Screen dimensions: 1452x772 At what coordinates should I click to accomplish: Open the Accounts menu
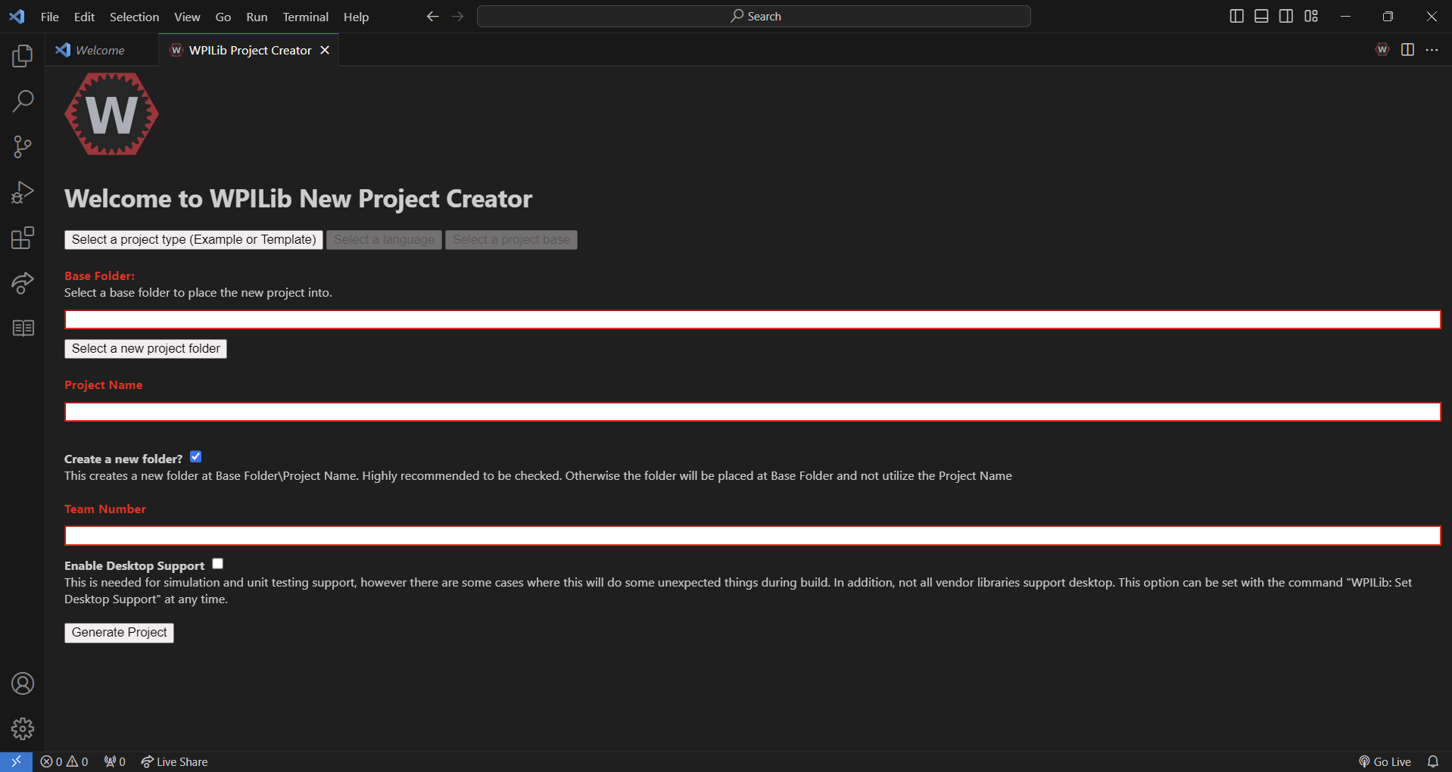(23, 683)
